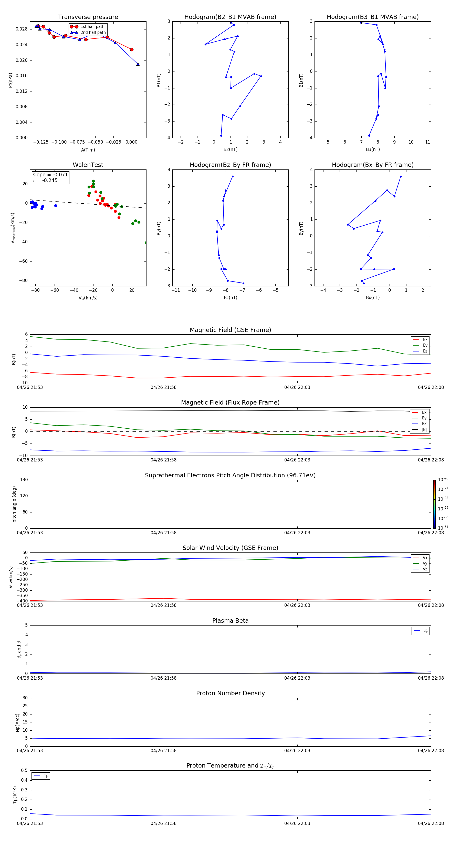Click the rightmost blue triangle in Transverse pressure

pos(138,64)
